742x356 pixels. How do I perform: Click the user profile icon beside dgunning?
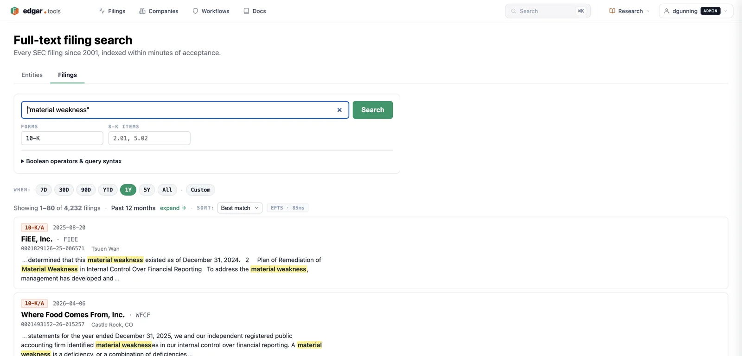(666, 11)
